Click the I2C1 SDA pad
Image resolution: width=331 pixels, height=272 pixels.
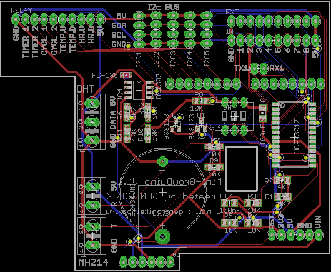click(x=139, y=25)
